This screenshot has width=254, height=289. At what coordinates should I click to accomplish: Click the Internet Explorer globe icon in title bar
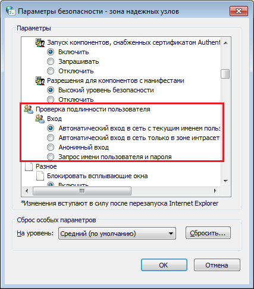(10, 11)
